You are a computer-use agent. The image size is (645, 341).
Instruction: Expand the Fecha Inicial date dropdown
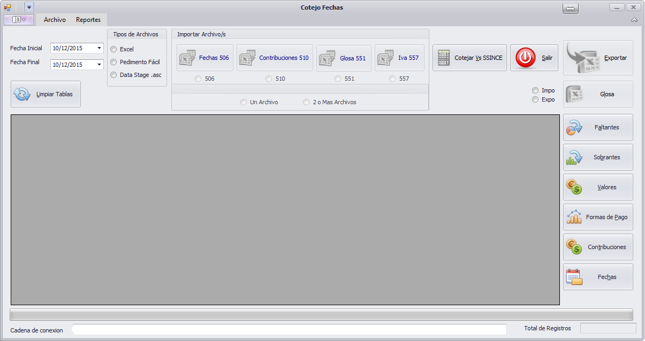coord(99,48)
